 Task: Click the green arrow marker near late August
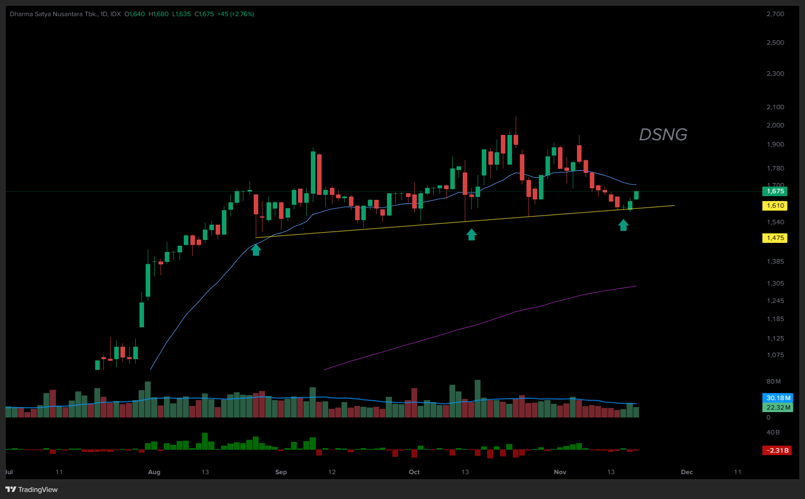tap(256, 249)
